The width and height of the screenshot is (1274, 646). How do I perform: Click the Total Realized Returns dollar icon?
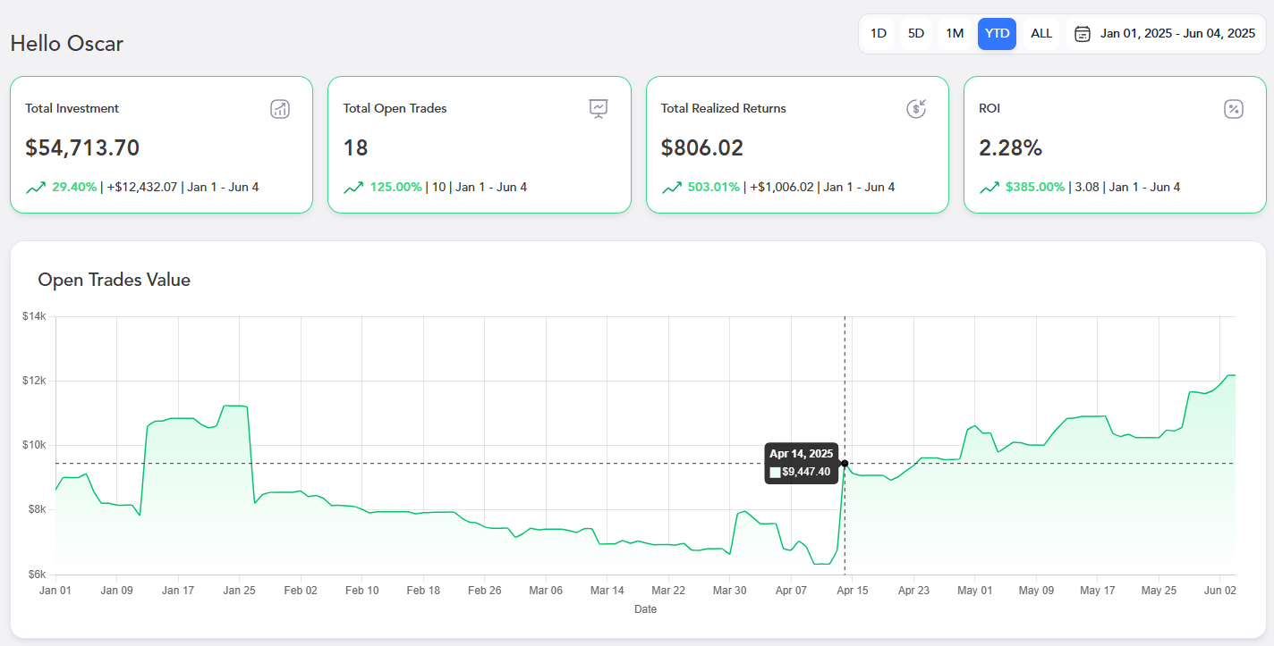pos(916,109)
